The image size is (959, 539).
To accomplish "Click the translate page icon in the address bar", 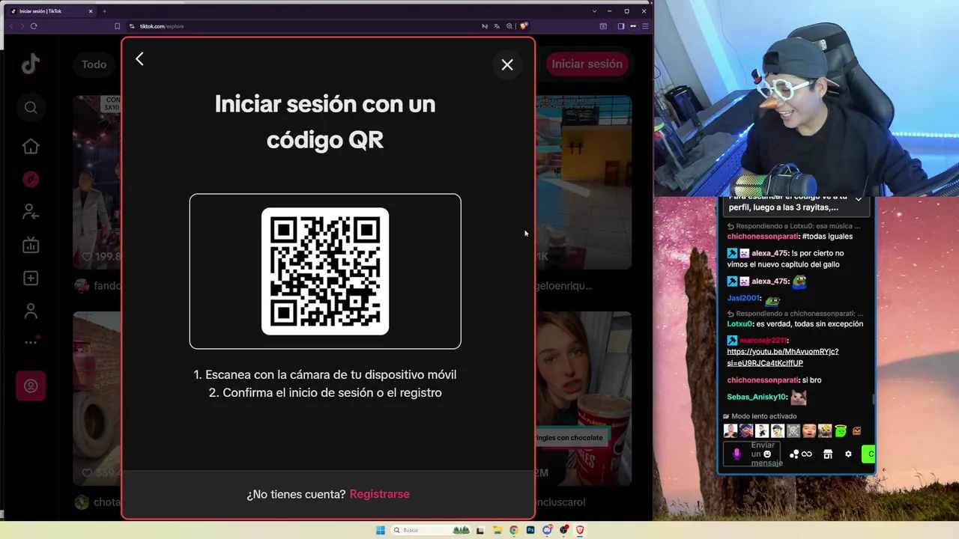I will pos(497,26).
